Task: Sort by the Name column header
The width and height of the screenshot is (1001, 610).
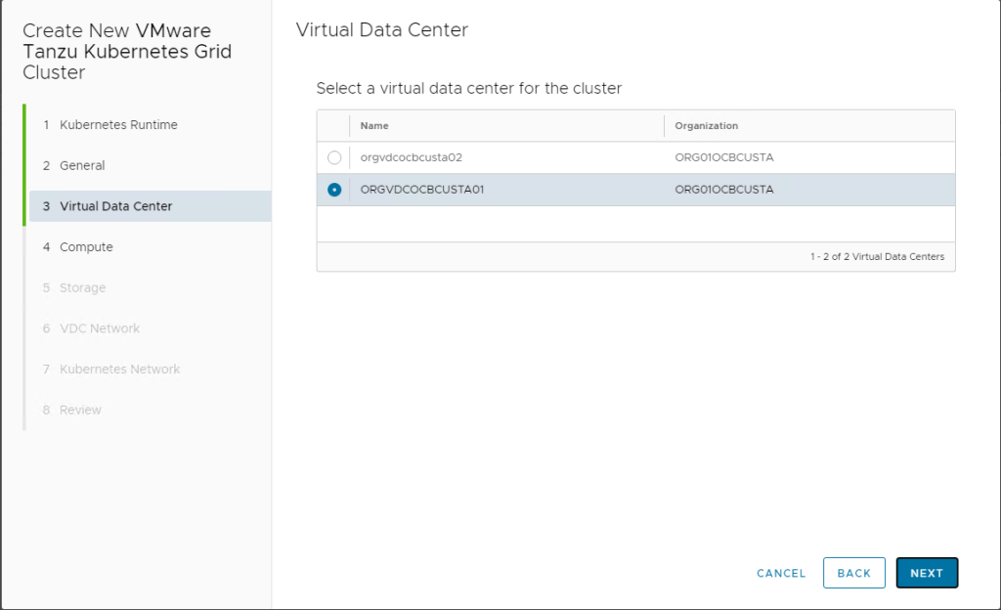Action: point(374,126)
